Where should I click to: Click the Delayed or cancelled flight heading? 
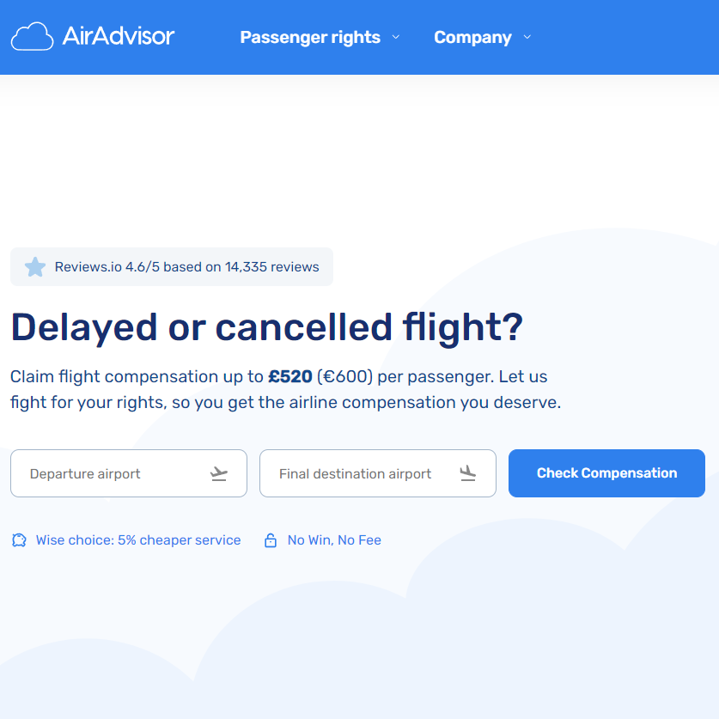pos(266,327)
